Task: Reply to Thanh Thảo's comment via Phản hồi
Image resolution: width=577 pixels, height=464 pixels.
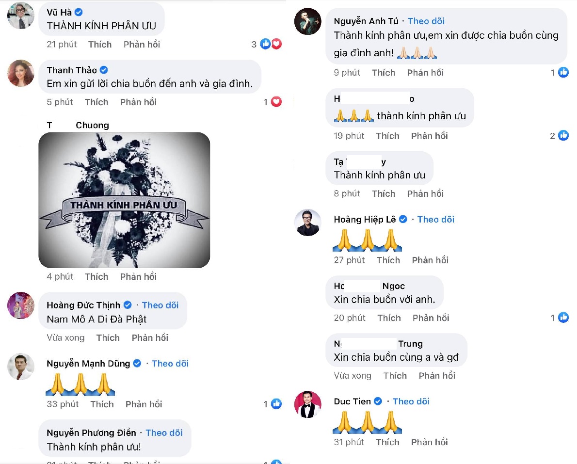Action: point(138,102)
